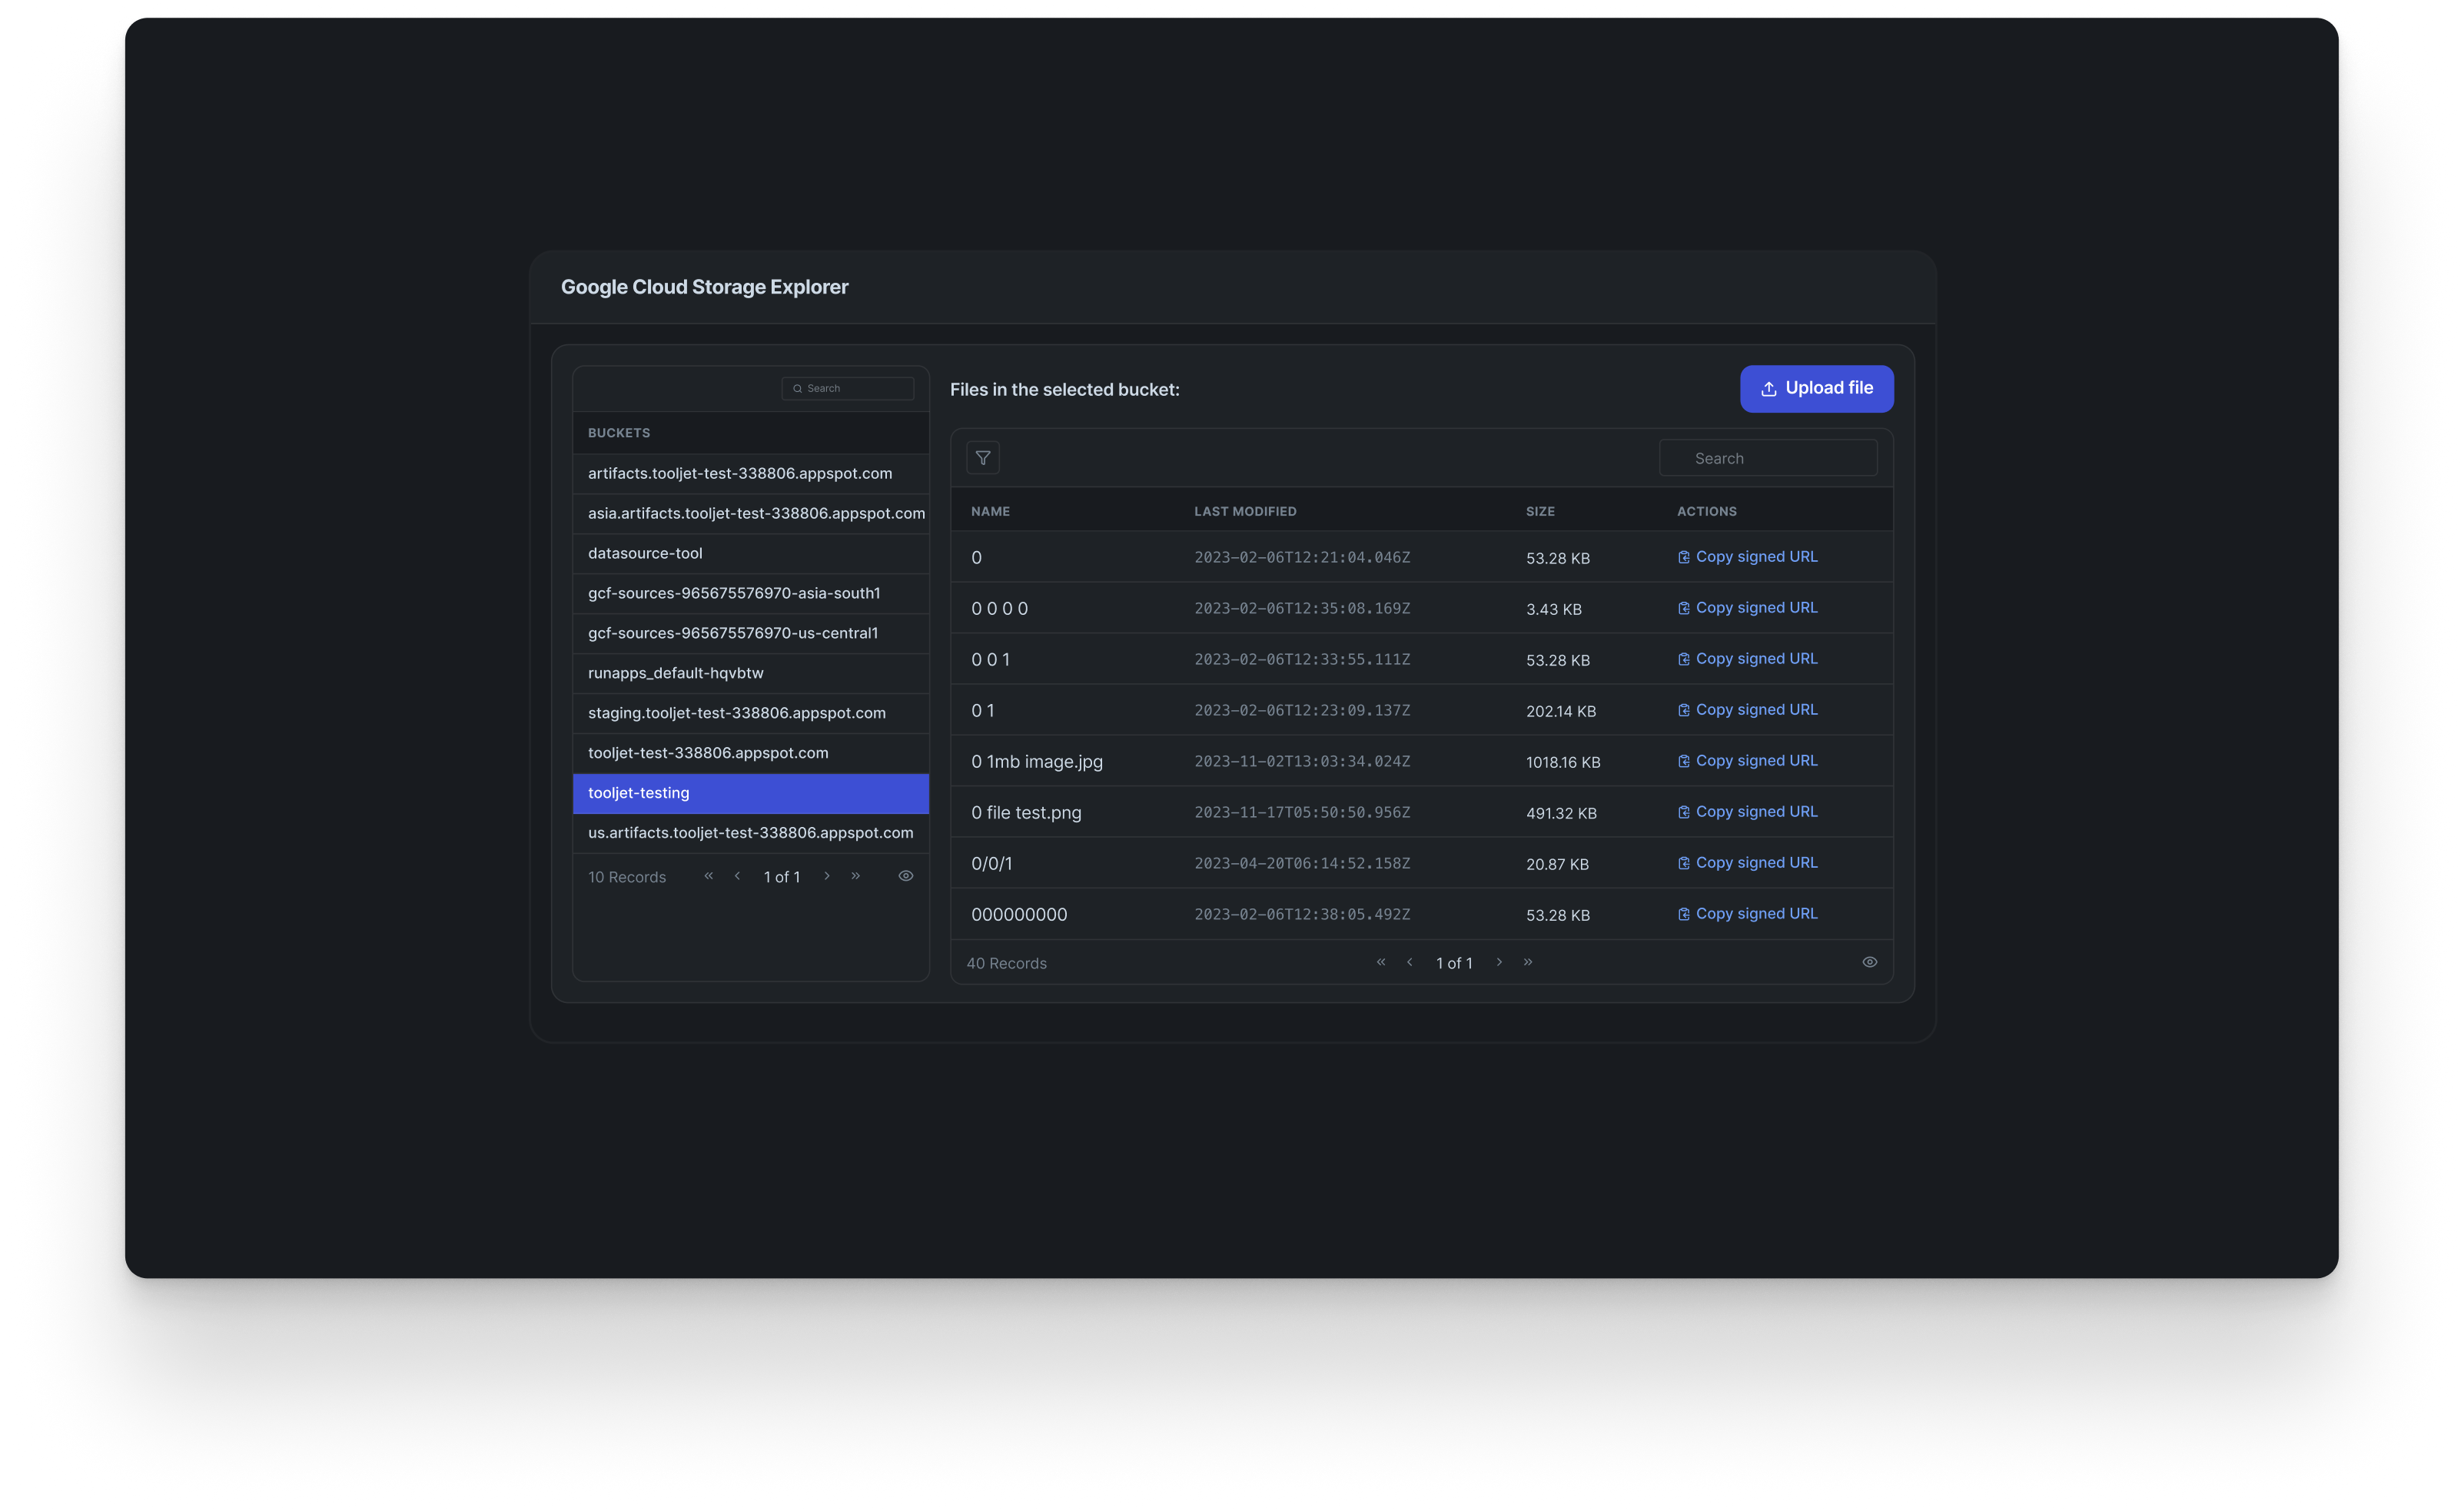Go to next page of files table
The width and height of the screenshot is (2464, 1511).
(x=1499, y=962)
